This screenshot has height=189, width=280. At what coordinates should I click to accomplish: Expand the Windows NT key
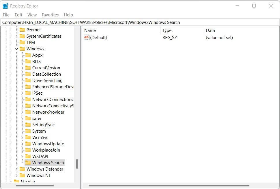(16, 175)
